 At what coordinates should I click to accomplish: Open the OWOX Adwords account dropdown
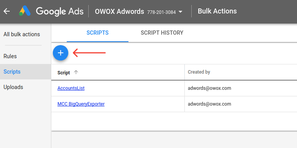click(181, 12)
